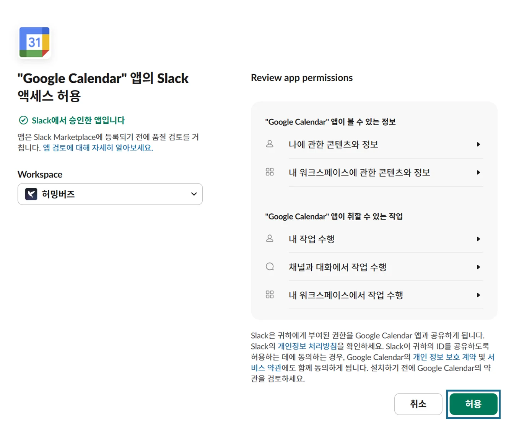Click chat bubble icon beside 채널과 대화에서 작업 수행
The width and height of the screenshot is (514, 431).
270,267
